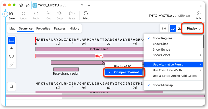This screenshot has width=208, height=109.
Task: Select the THYX_MYCTU.prot document tab
Action: point(58,5)
